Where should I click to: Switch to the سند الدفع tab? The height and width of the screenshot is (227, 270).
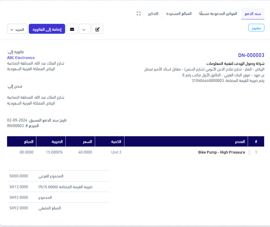point(253,14)
